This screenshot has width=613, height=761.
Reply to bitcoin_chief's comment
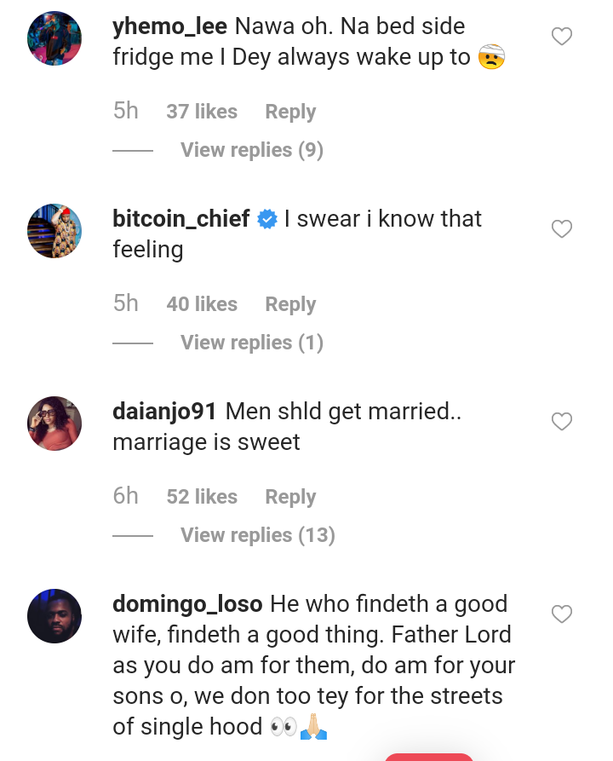coord(290,304)
